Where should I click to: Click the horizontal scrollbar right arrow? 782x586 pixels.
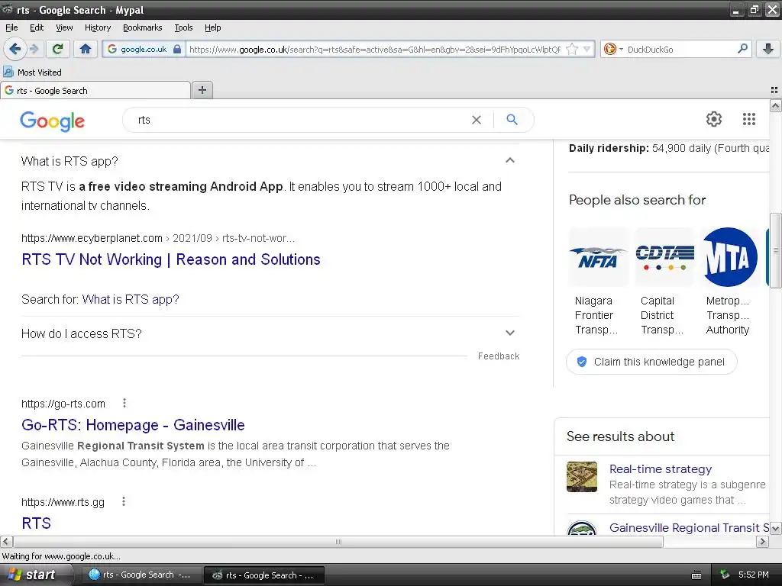763,542
